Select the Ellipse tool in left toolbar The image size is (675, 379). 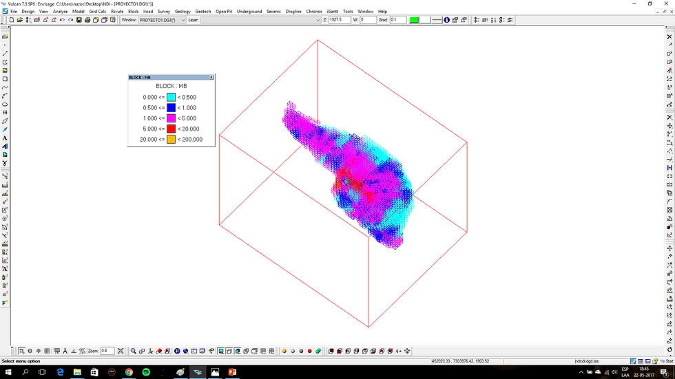click(x=5, y=105)
